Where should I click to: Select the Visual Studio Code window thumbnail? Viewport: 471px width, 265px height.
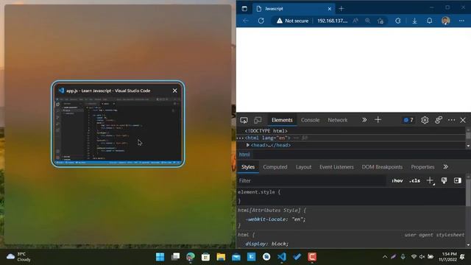tap(118, 124)
